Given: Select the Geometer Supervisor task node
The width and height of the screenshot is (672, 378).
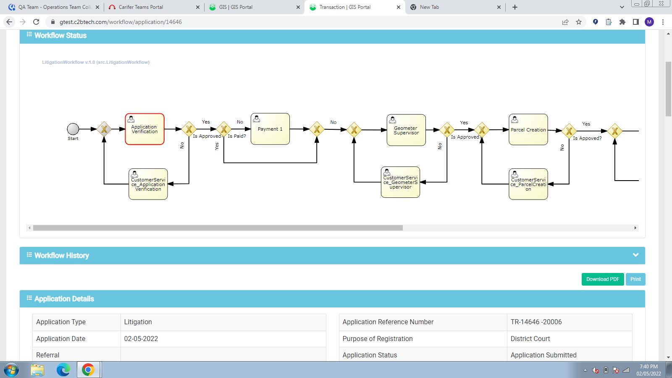Looking at the screenshot, I should pos(406,130).
